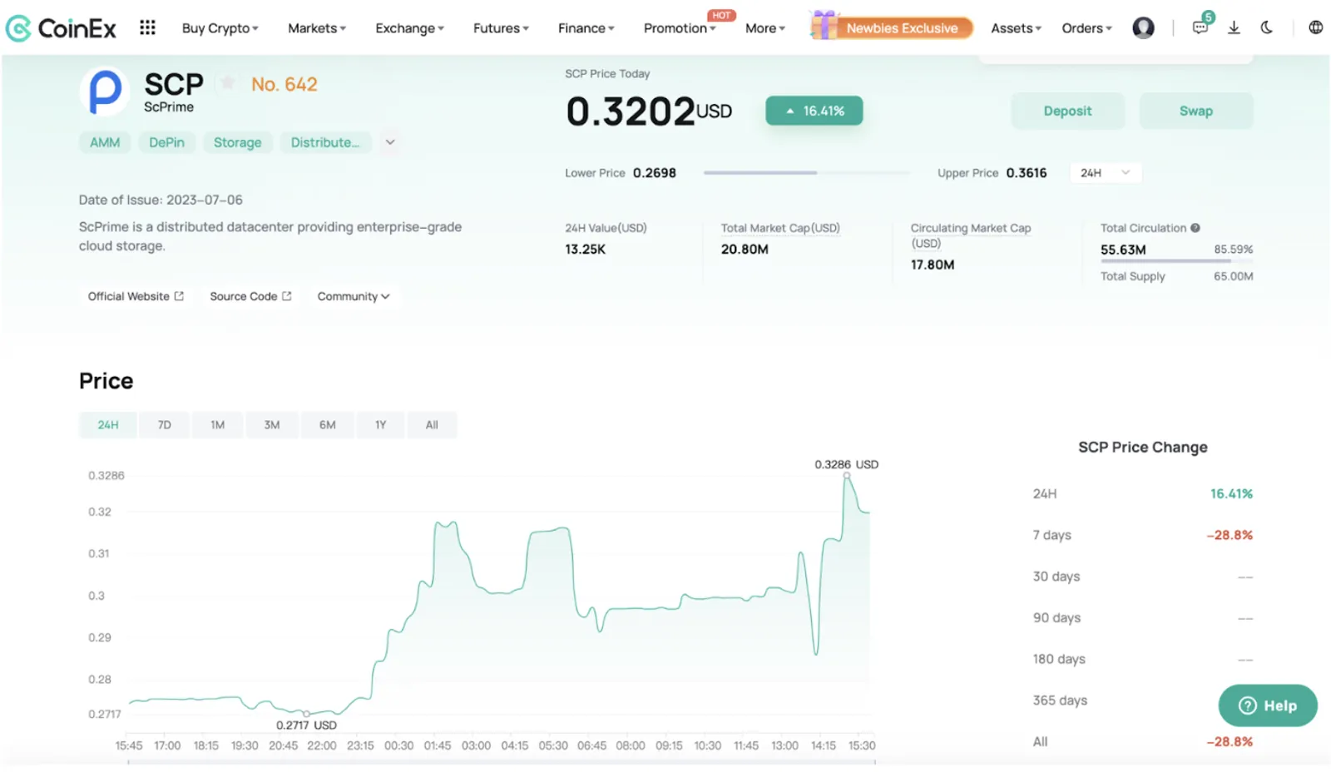Click the CoinEx logo
This screenshot has width=1331, height=772.
(61, 28)
